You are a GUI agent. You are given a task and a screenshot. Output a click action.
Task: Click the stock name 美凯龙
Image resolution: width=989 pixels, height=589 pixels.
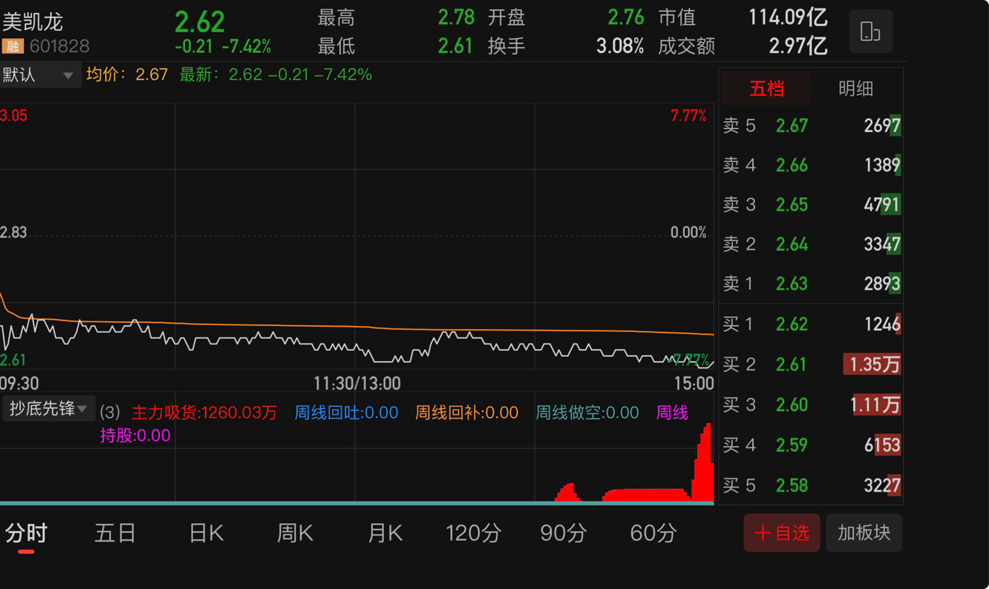click(32, 21)
